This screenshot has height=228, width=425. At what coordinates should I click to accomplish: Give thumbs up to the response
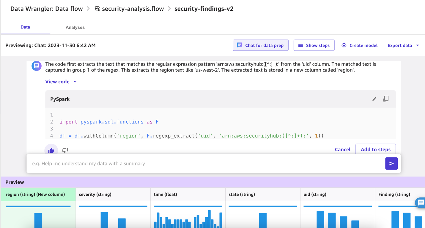[x=51, y=150]
